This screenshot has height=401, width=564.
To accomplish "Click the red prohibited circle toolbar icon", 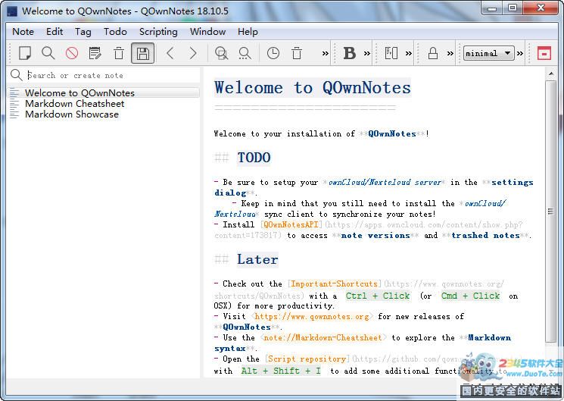I will [72, 53].
